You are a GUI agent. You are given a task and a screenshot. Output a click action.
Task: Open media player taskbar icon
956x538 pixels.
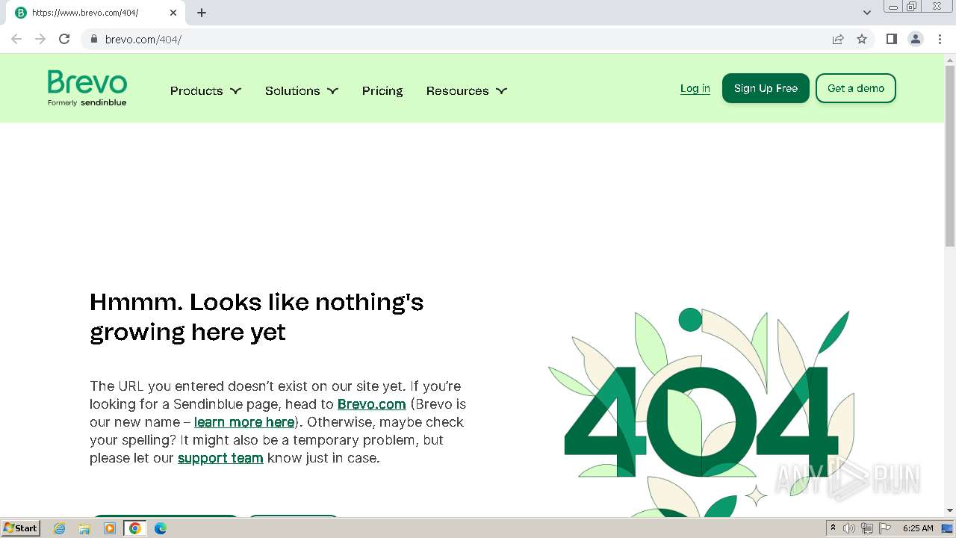click(110, 528)
